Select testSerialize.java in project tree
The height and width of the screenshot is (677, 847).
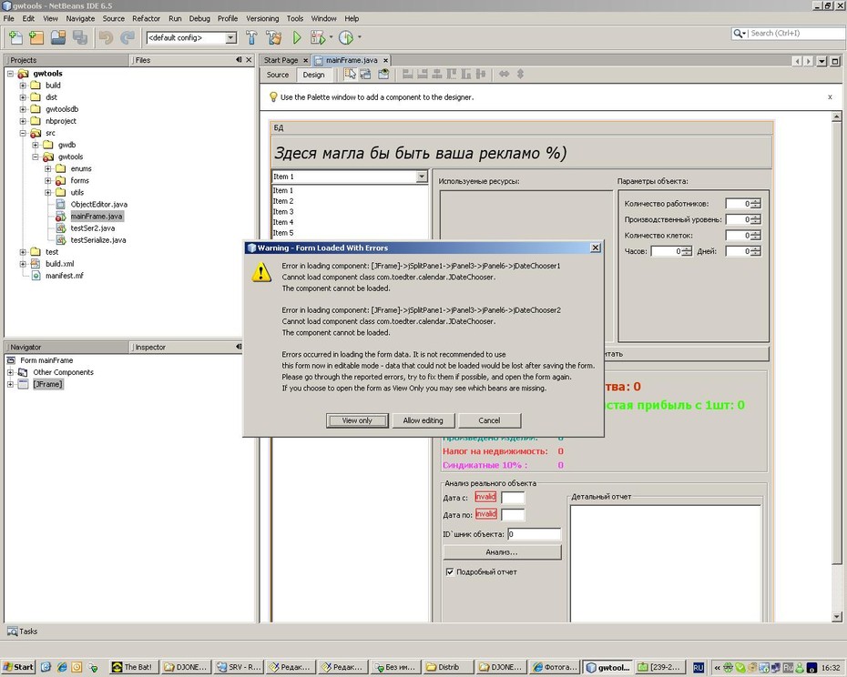(98, 239)
